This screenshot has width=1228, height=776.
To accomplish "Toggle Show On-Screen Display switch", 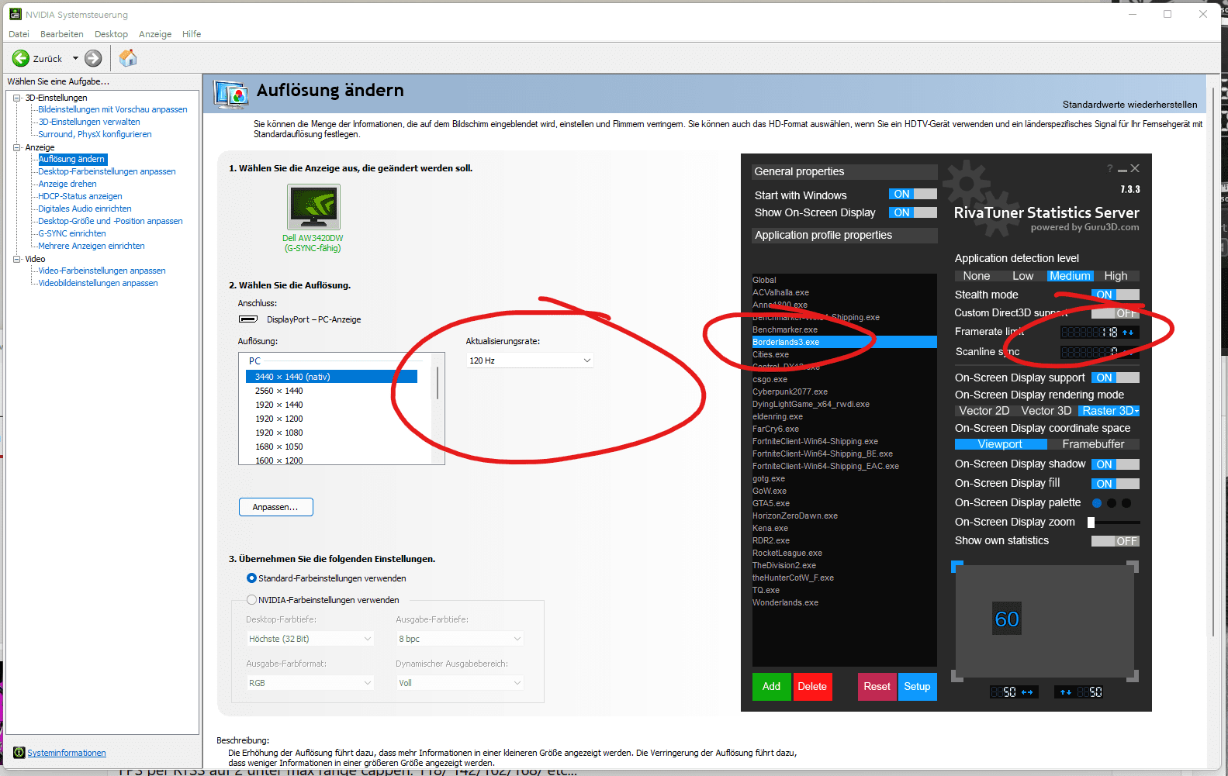I will click(x=913, y=212).
